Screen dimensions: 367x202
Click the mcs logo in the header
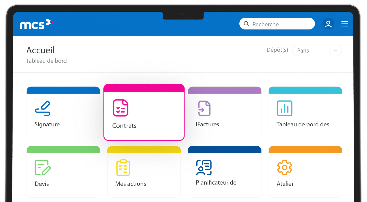point(36,24)
